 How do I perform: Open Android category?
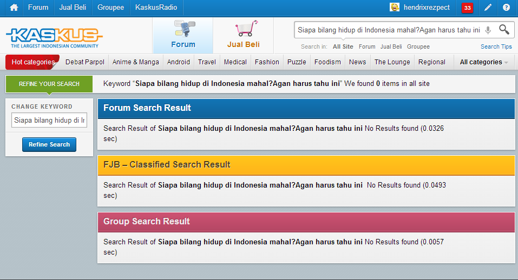tap(179, 62)
